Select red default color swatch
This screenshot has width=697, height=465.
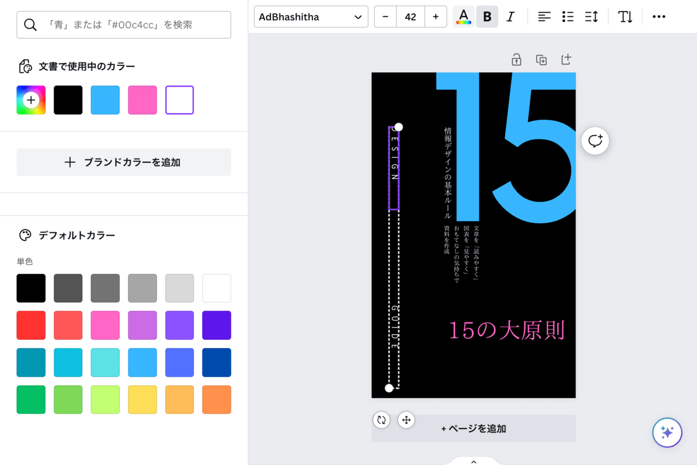[31, 325]
